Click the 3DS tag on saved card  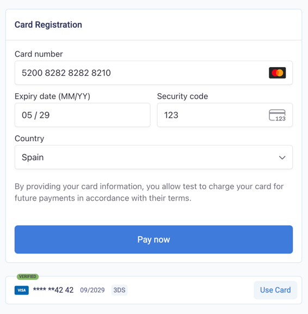(x=119, y=290)
